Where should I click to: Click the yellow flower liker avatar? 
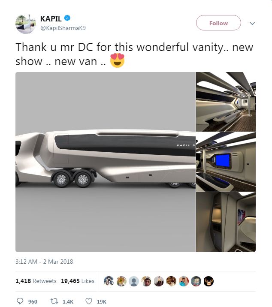[x=121, y=281]
